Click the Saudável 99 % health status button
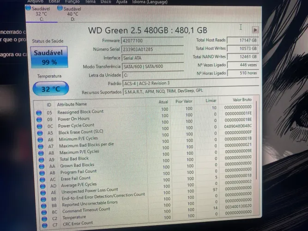The image size is (308, 231). (x=49, y=57)
